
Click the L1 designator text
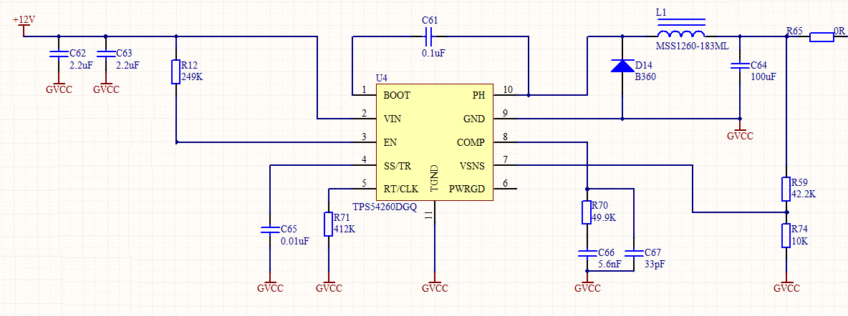pyautogui.click(x=661, y=11)
